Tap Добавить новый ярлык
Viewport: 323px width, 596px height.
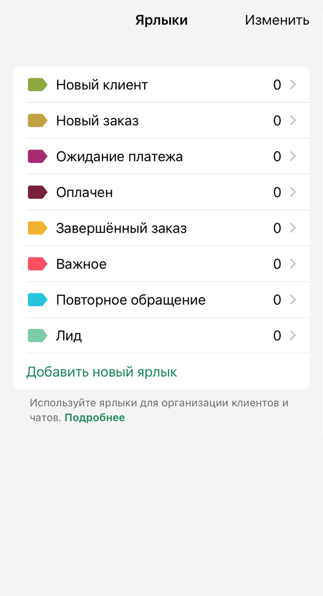tap(102, 372)
